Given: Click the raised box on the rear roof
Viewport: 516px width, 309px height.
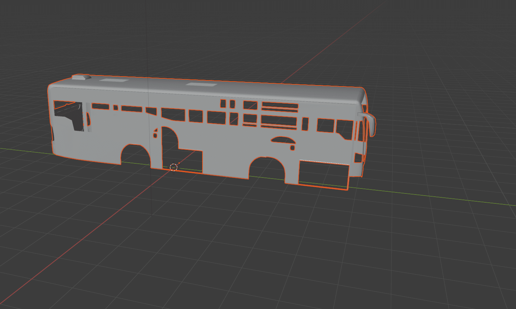Looking at the screenshot, I should tap(82, 77).
